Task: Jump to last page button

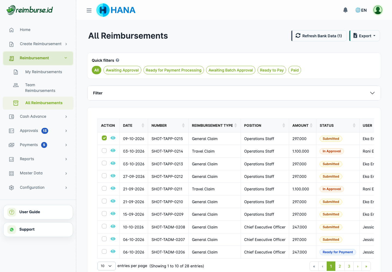Action: tap(366, 266)
